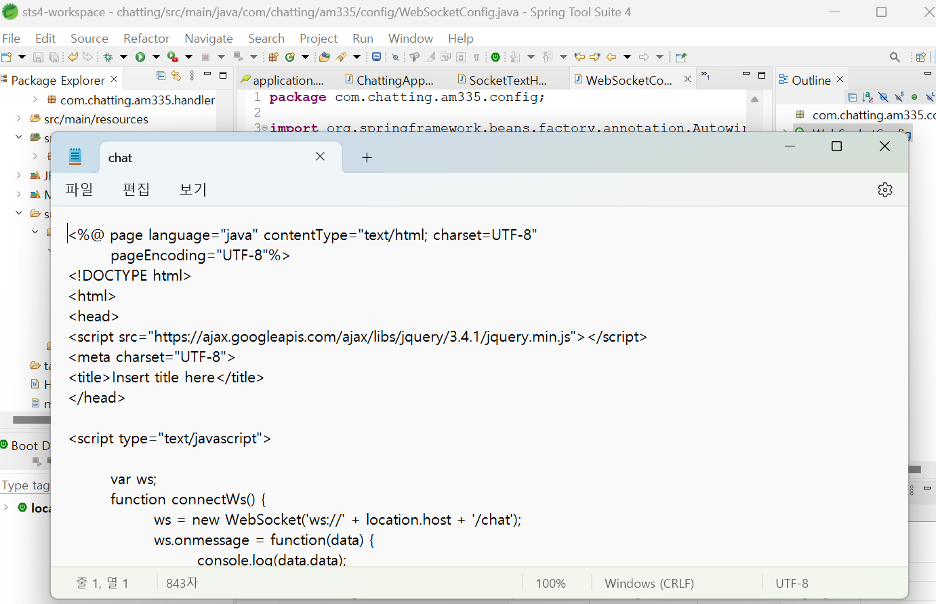Screen dimensions: 936x604
Task: Collapse All in Package Explorer
Action: 161,75
